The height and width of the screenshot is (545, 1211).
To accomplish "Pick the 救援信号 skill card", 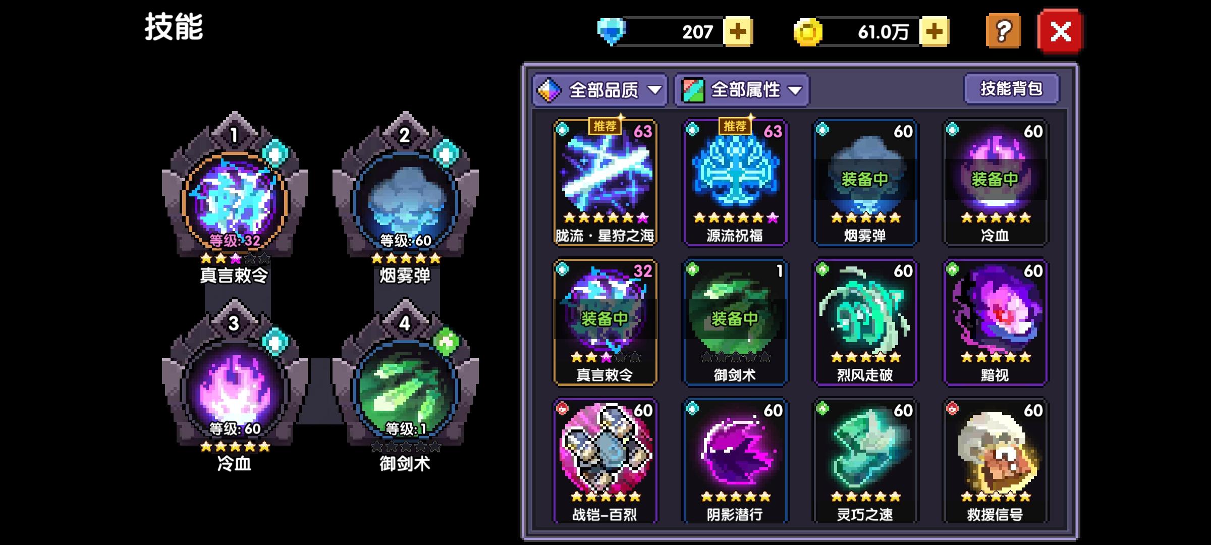I will pos(995,461).
